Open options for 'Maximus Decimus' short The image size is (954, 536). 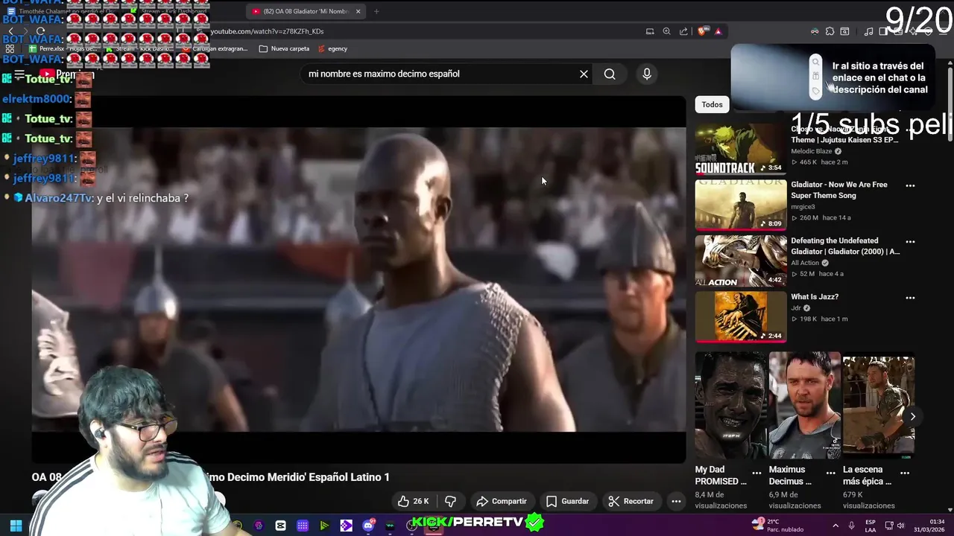point(830,473)
